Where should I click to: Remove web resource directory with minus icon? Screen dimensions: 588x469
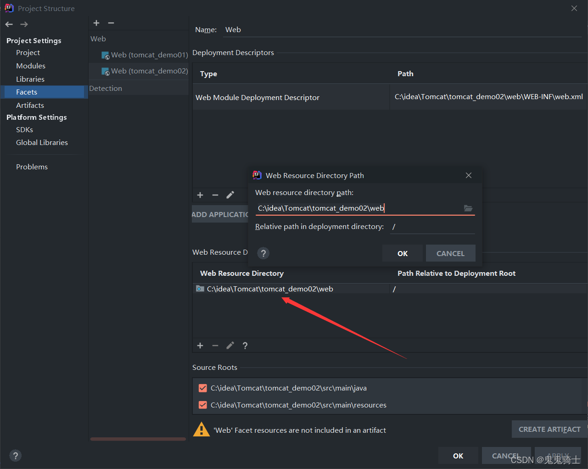click(215, 346)
